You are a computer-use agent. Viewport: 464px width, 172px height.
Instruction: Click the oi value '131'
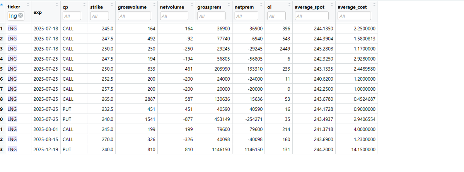(x=286, y=149)
